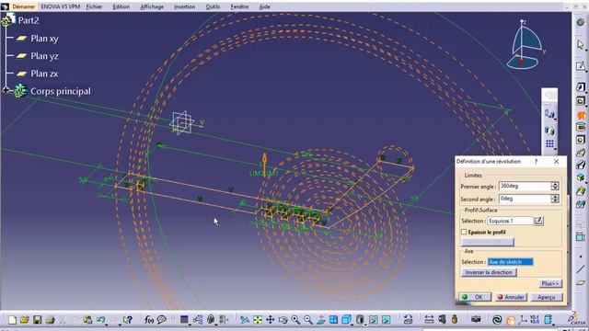Image resolution: width=589 pixels, height=331 pixels.
Task: Select the Pad tool in right toolbar
Action: [581, 87]
